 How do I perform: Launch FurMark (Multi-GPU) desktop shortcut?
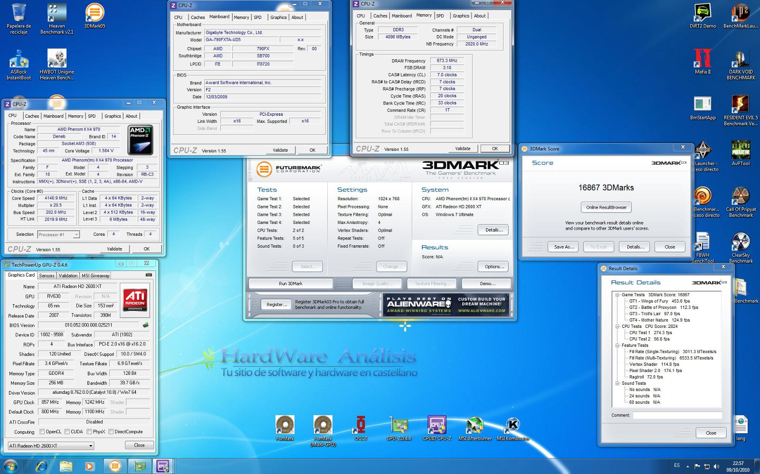(x=323, y=431)
